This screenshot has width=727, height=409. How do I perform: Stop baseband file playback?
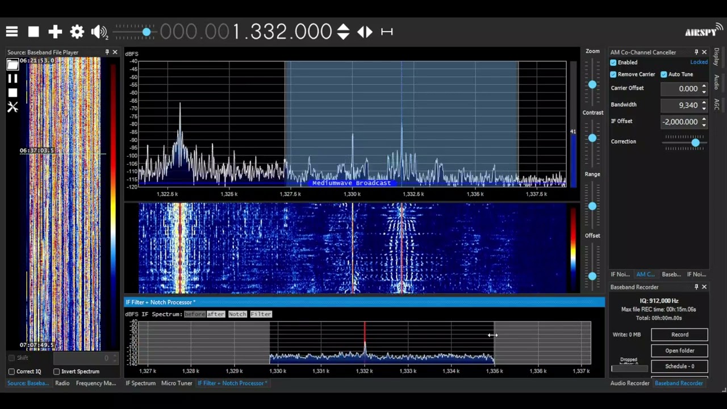click(x=12, y=93)
